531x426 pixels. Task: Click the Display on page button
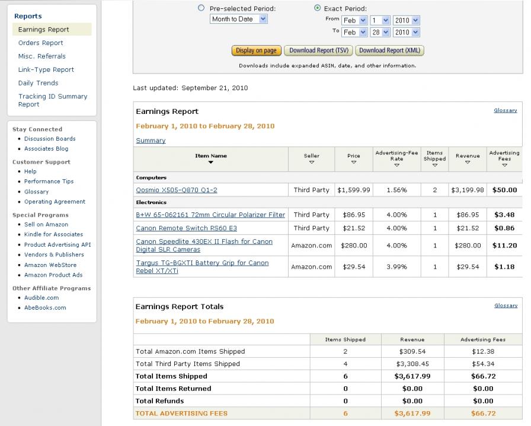click(x=256, y=50)
